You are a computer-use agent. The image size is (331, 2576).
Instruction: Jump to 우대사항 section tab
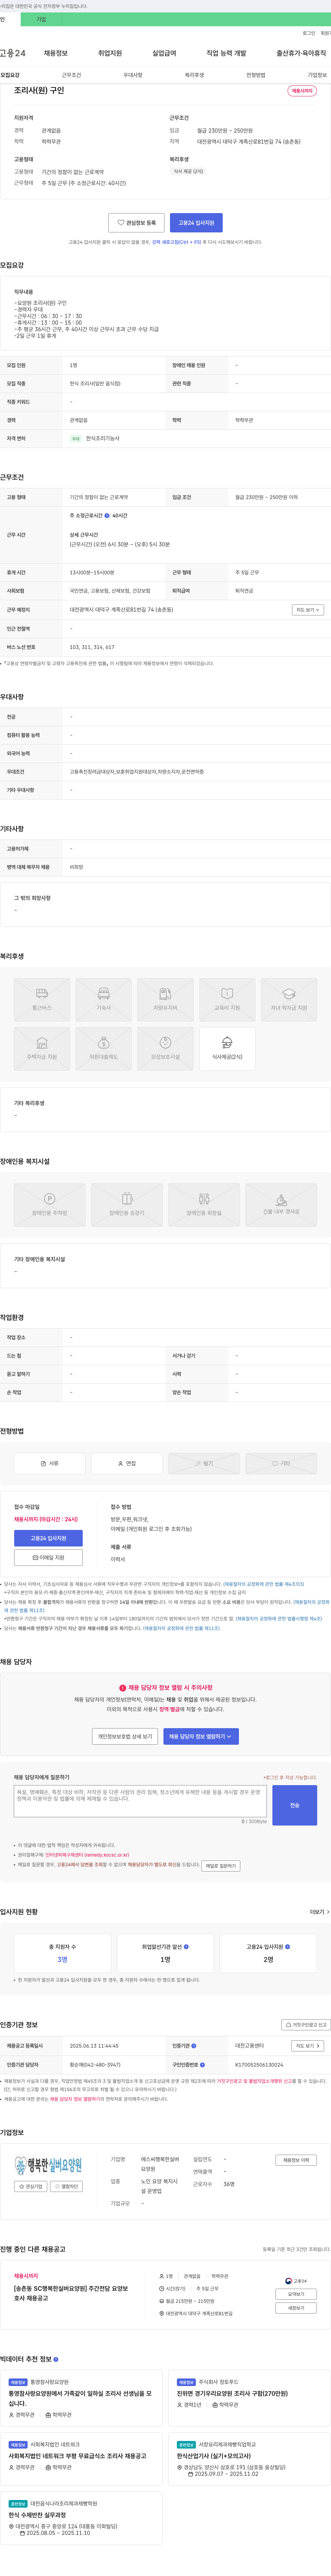(133, 75)
